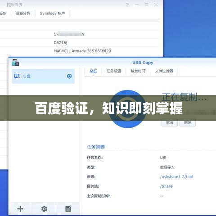216x216 pixels.
Task: Click the circular copy progress icon
Action: (x=127, y=109)
